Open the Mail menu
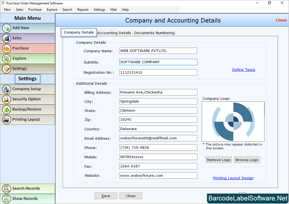The image size is (289, 204). pyautogui.click(x=113, y=9)
